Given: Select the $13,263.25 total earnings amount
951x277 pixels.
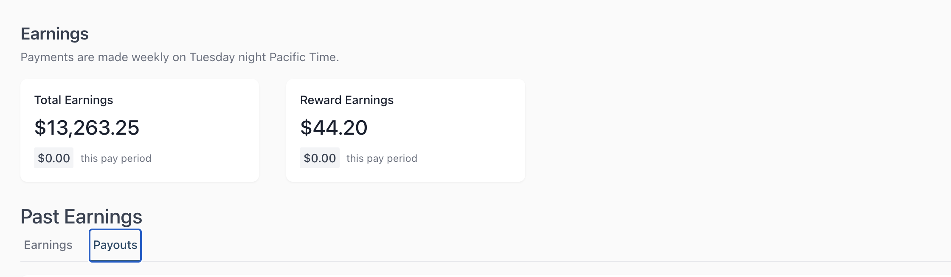Looking at the screenshot, I should coord(87,128).
